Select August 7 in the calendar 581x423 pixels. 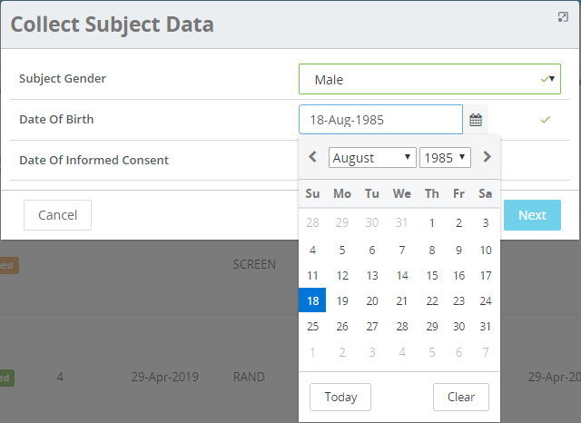click(401, 251)
